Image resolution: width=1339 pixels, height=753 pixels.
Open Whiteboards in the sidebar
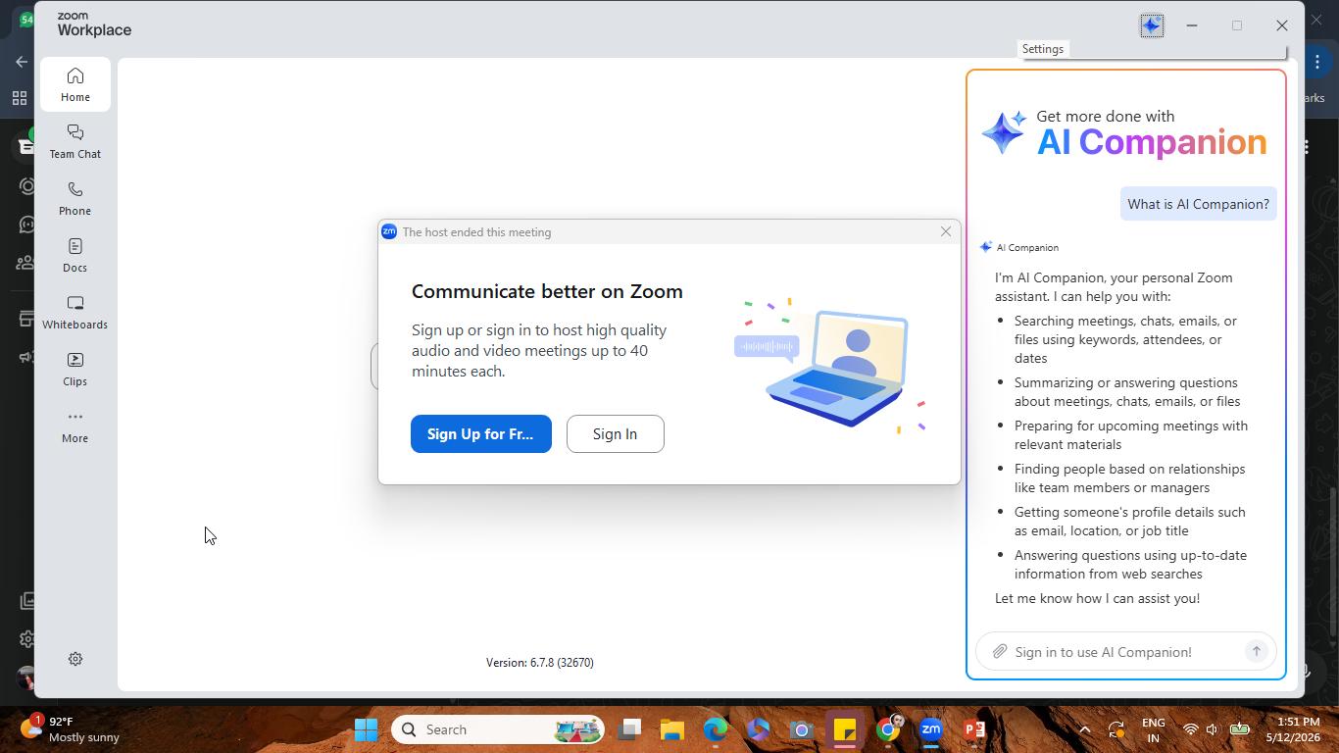(x=75, y=313)
